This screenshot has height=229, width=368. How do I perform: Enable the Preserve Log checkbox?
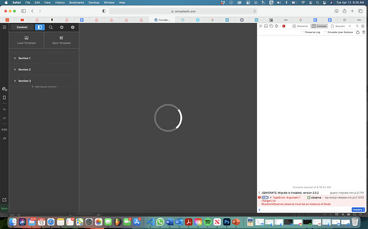[303, 32]
